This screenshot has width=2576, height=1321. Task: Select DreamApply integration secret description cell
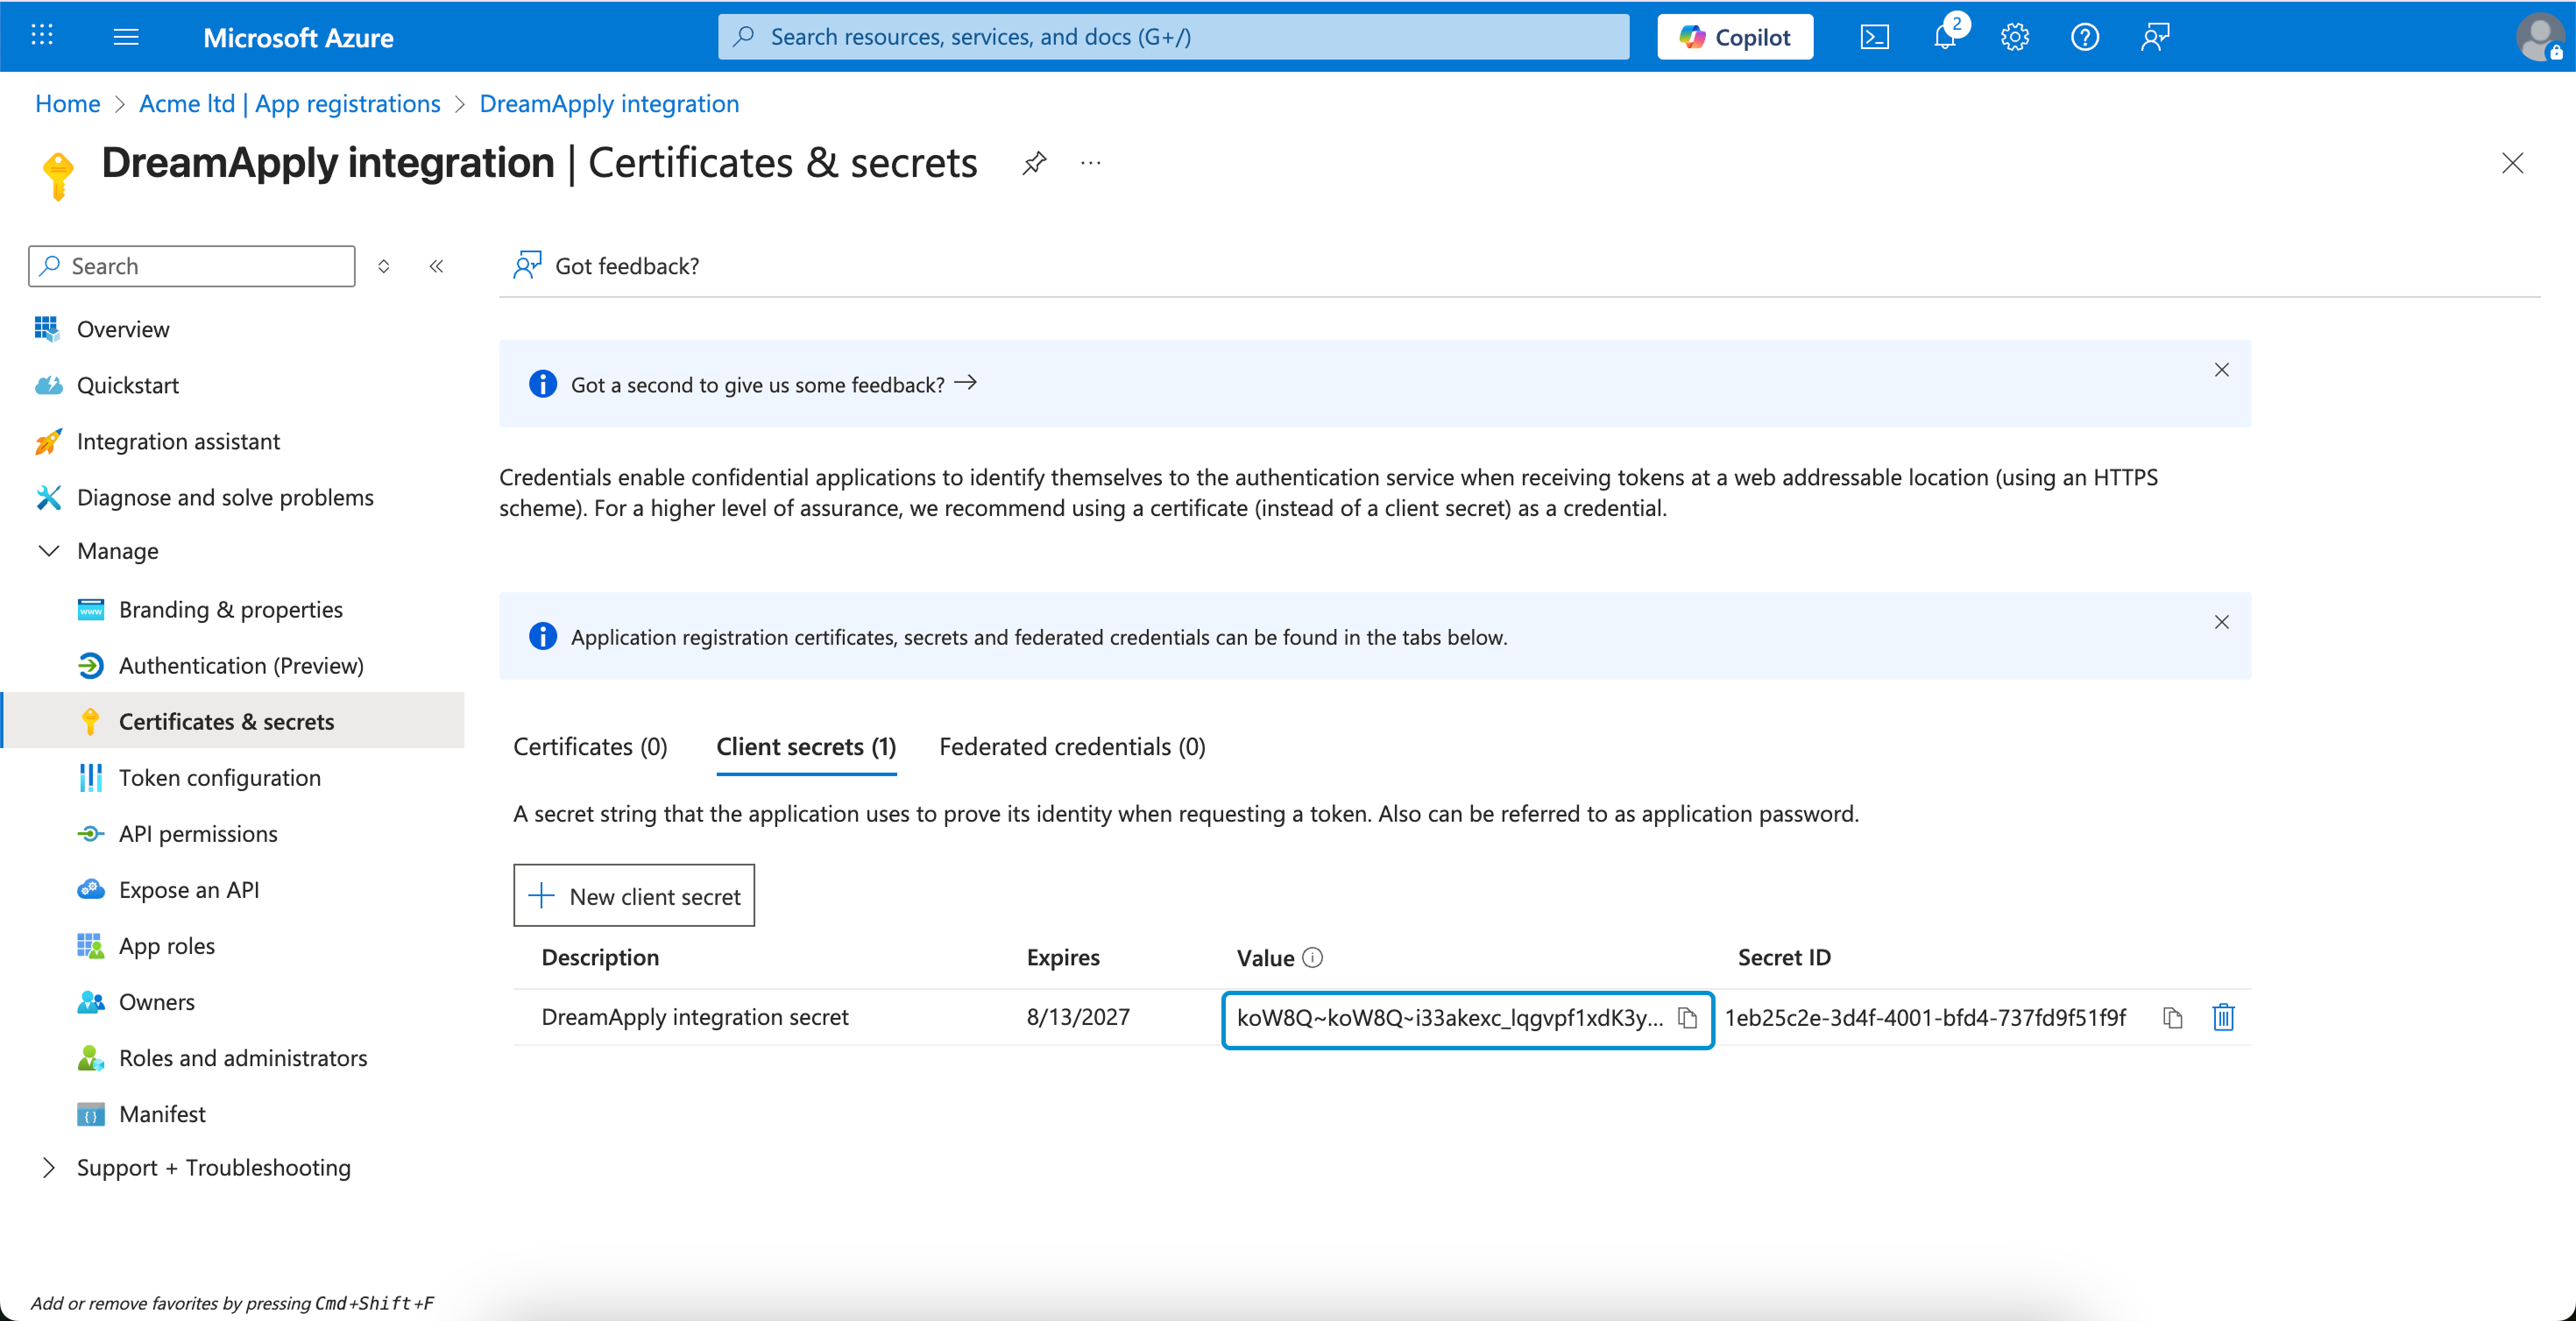coord(695,1018)
